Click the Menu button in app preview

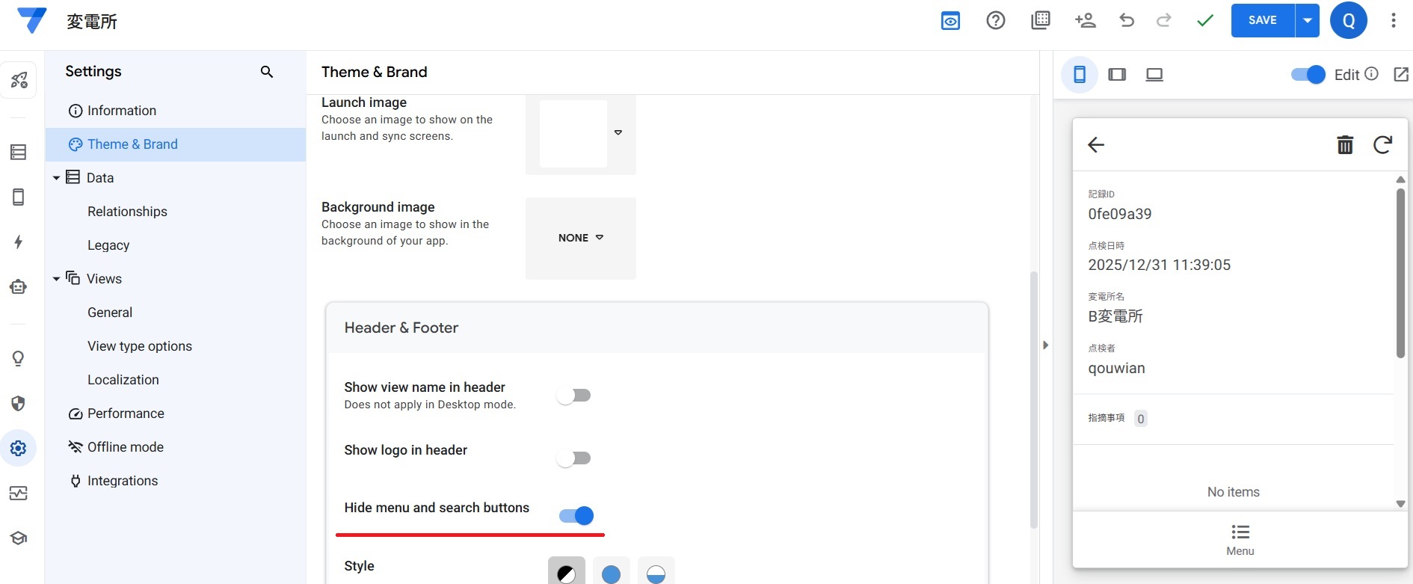point(1240,540)
